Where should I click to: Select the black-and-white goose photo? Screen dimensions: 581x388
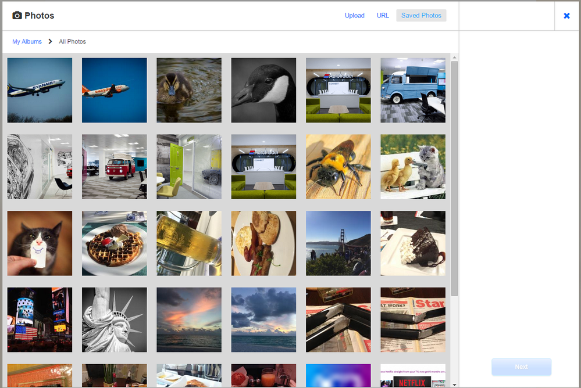[263, 90]
